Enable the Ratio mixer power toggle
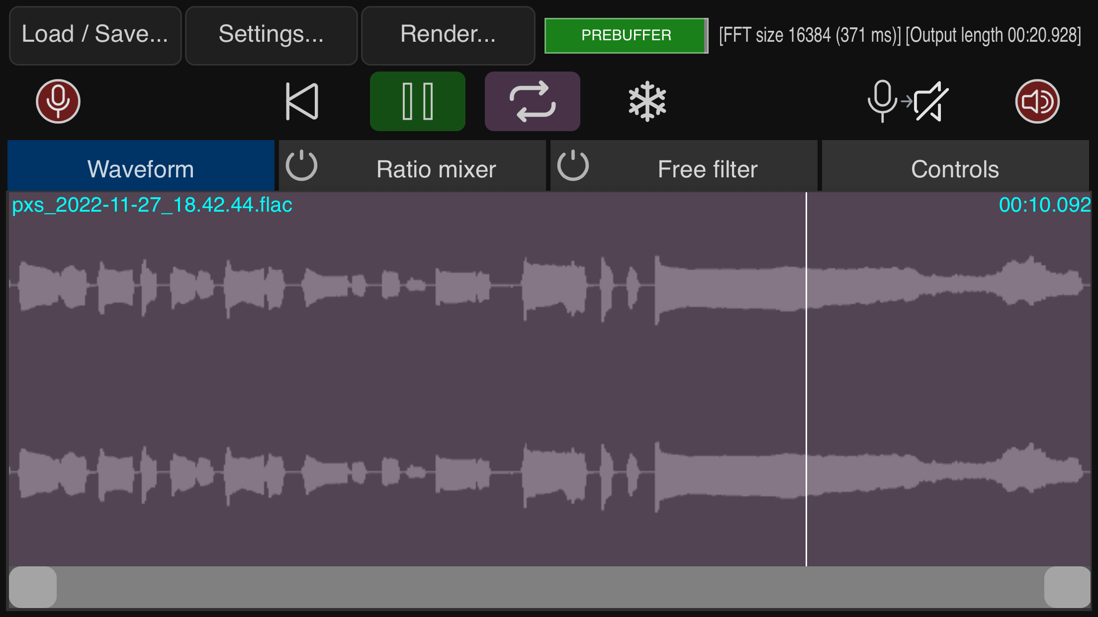Viewport: 1098px width, 617px height. click(x=301, y=165)
